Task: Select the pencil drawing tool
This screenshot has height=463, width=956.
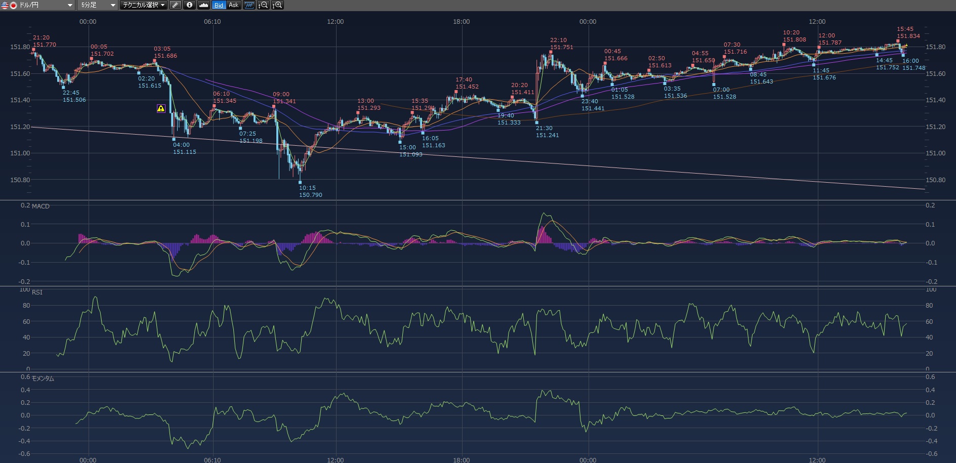Action: coord(175,5)
